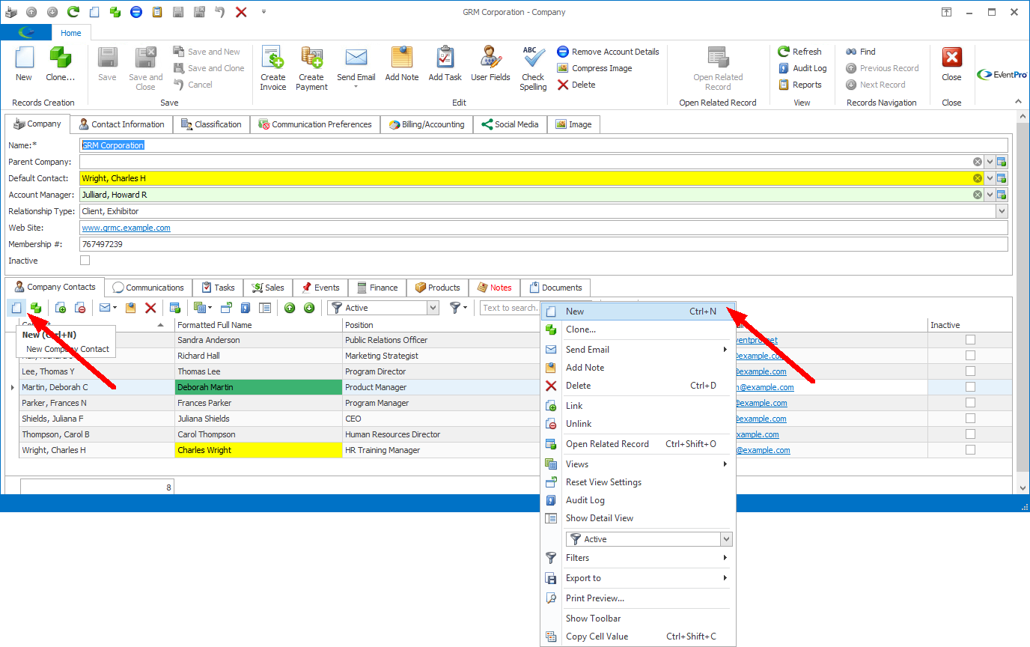This screenshot has height=647, width=1030.
Task: Click the Unlink icon in the contacts grid toolbar
Action: pyautogui.click(x=79, y=308)
